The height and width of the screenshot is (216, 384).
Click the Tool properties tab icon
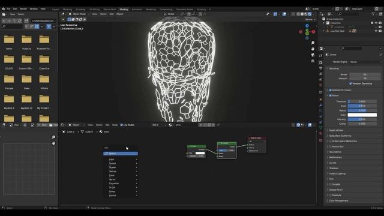click(x=321, y=56)
